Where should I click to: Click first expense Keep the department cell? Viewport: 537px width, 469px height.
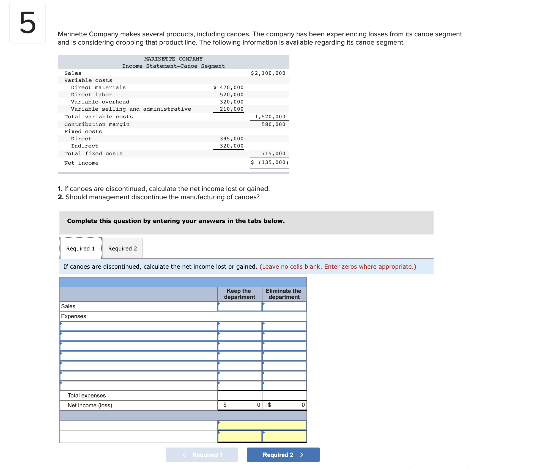point(240,326)
